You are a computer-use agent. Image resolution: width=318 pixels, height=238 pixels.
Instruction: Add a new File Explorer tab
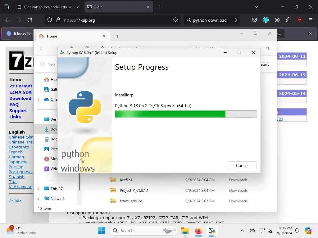pyautogui.click(x=117, y=36)
